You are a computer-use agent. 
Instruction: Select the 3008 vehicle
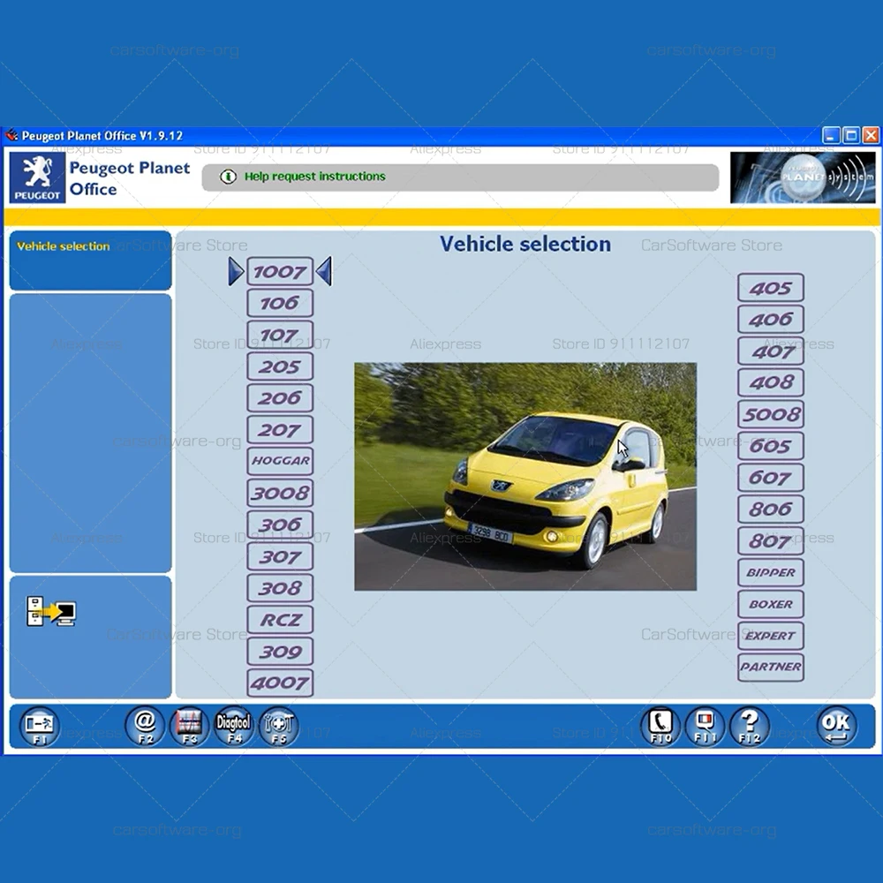tap(280, 494)
